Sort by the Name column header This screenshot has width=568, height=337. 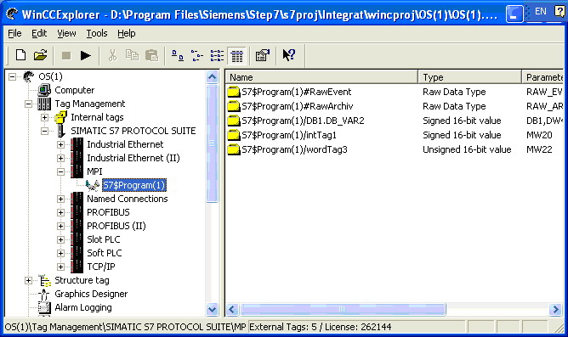coord(321,77)
